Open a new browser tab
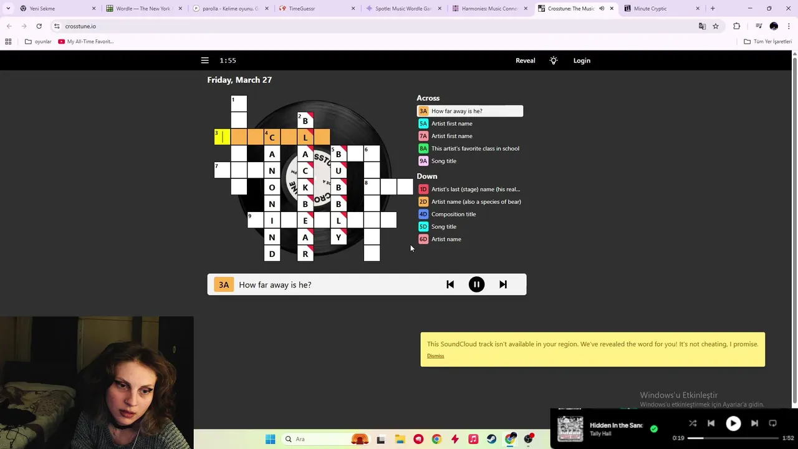Screen dimensions: 798x449 (713, 9)
